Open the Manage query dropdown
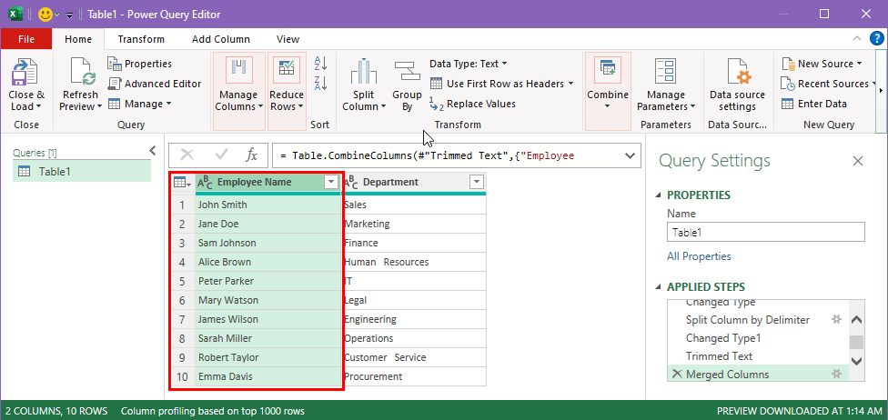 coord(139,104)
